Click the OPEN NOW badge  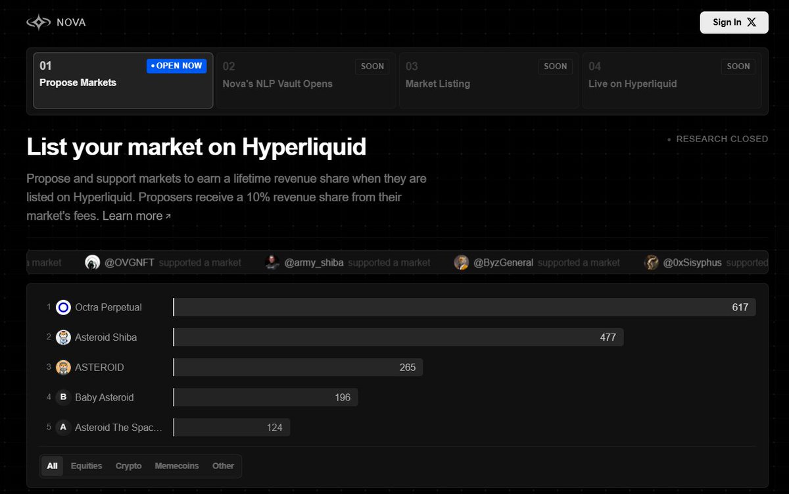[x=176, y=66]
